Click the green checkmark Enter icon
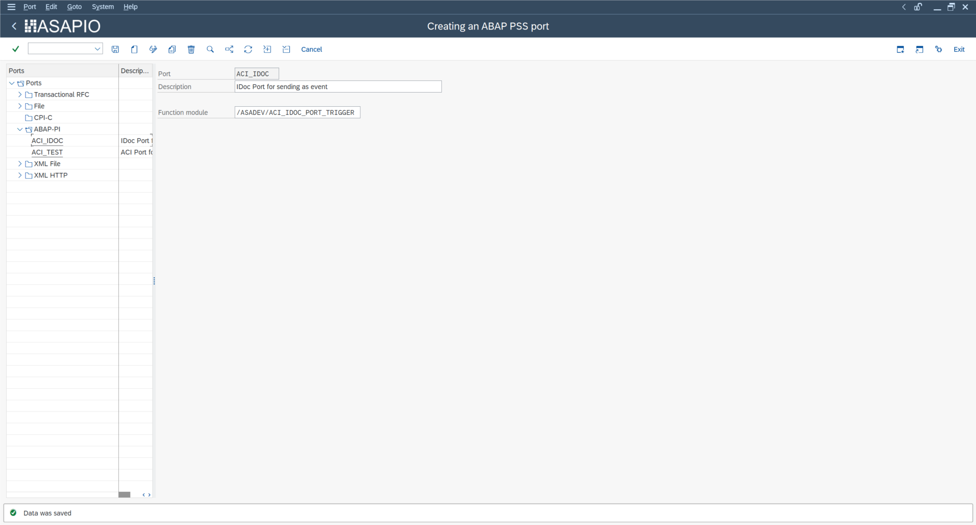Screen dimensions: 976x525 point(16,49)
